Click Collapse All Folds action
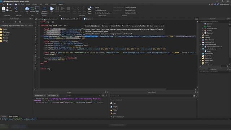This screenshot has height=130, width=231. pyautogui.click(x=131, y=13)
